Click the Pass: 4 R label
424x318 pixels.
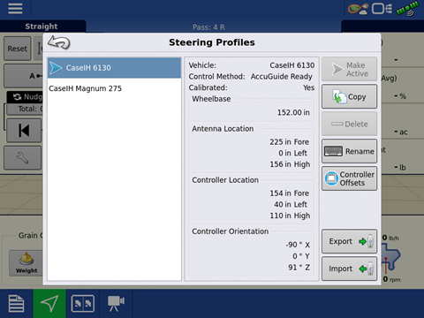(208, 27)
